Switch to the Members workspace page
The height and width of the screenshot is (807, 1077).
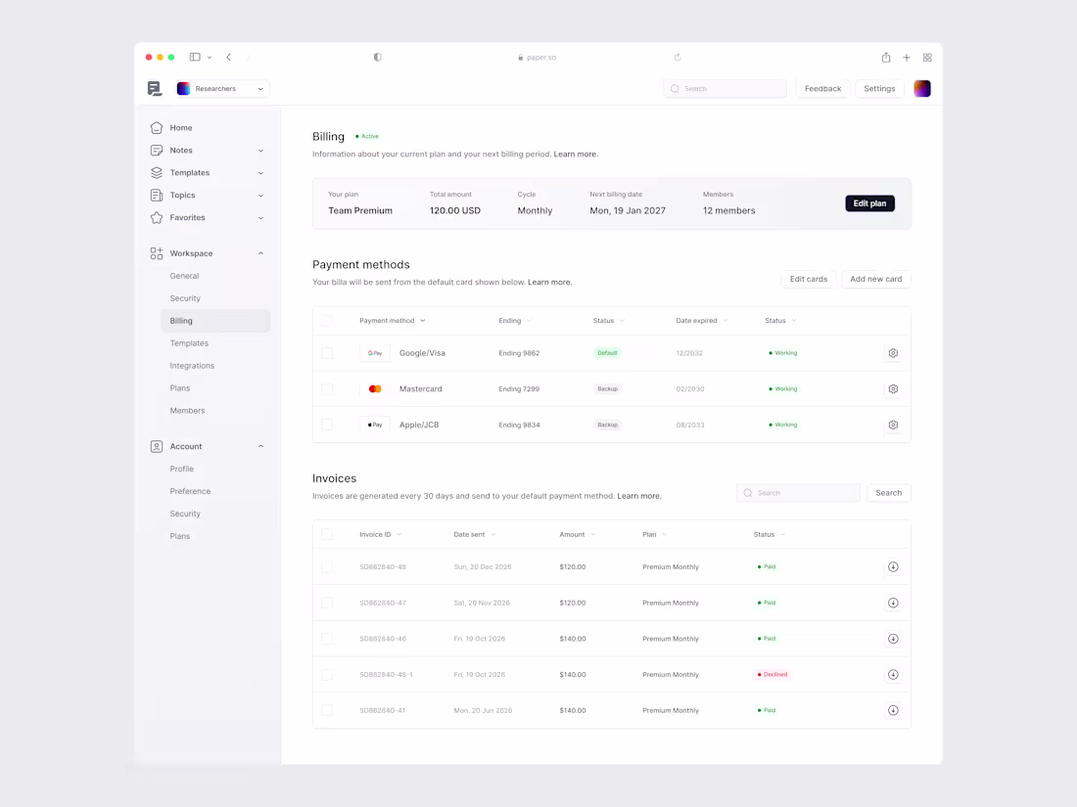click(187, 410)
